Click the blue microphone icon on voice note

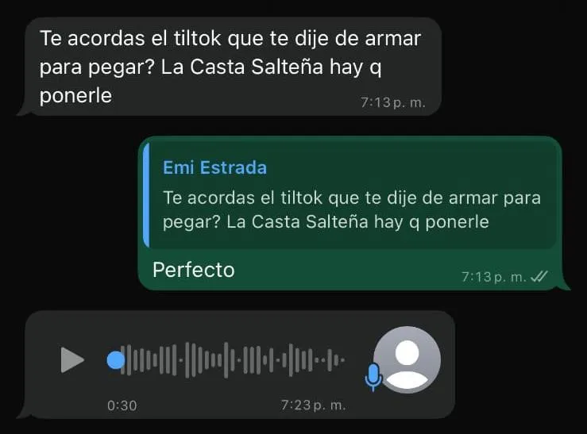(373, 378)
